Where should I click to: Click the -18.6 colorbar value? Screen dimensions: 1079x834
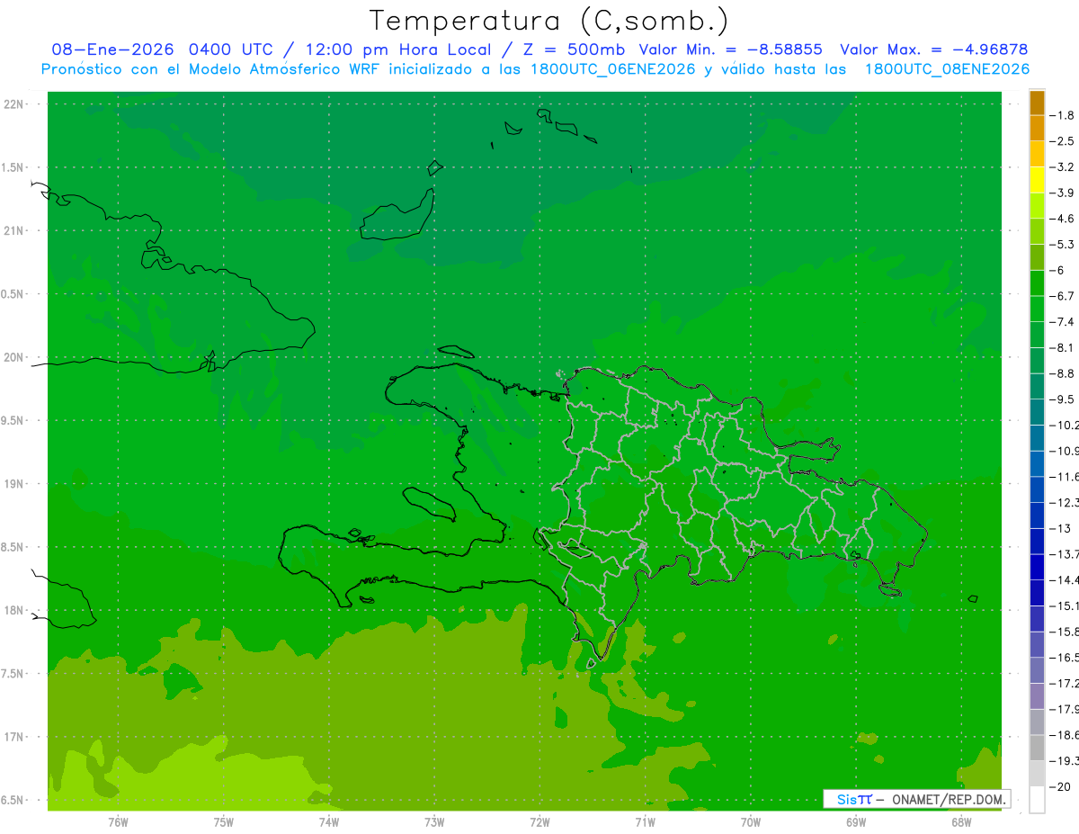click(x=1064, y=735)
